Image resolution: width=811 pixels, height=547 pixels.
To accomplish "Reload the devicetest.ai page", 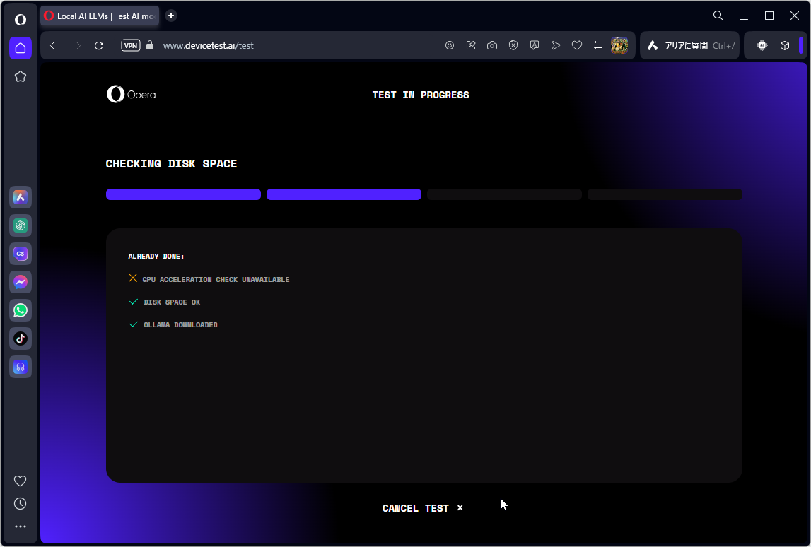I will pyautogui.click(x=99, y=45).
